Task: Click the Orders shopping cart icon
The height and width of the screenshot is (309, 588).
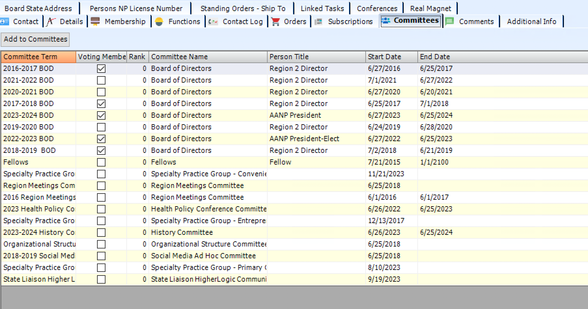Action: point(275,21)
